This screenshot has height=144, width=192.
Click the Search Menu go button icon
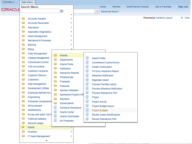point(61,11)
